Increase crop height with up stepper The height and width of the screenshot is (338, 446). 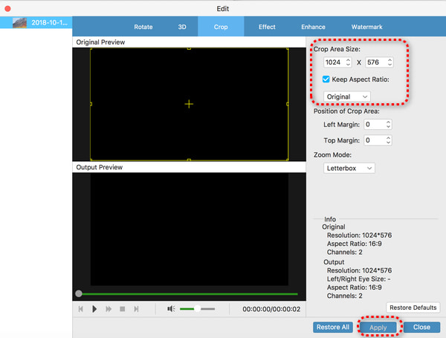coord(390,59)
